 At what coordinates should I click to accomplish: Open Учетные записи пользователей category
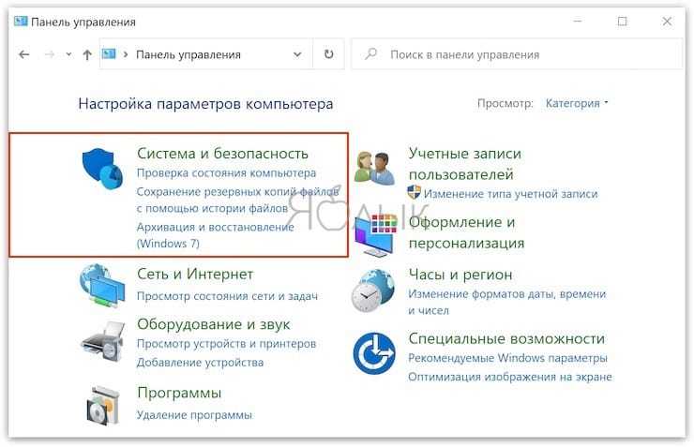point(465,164)
